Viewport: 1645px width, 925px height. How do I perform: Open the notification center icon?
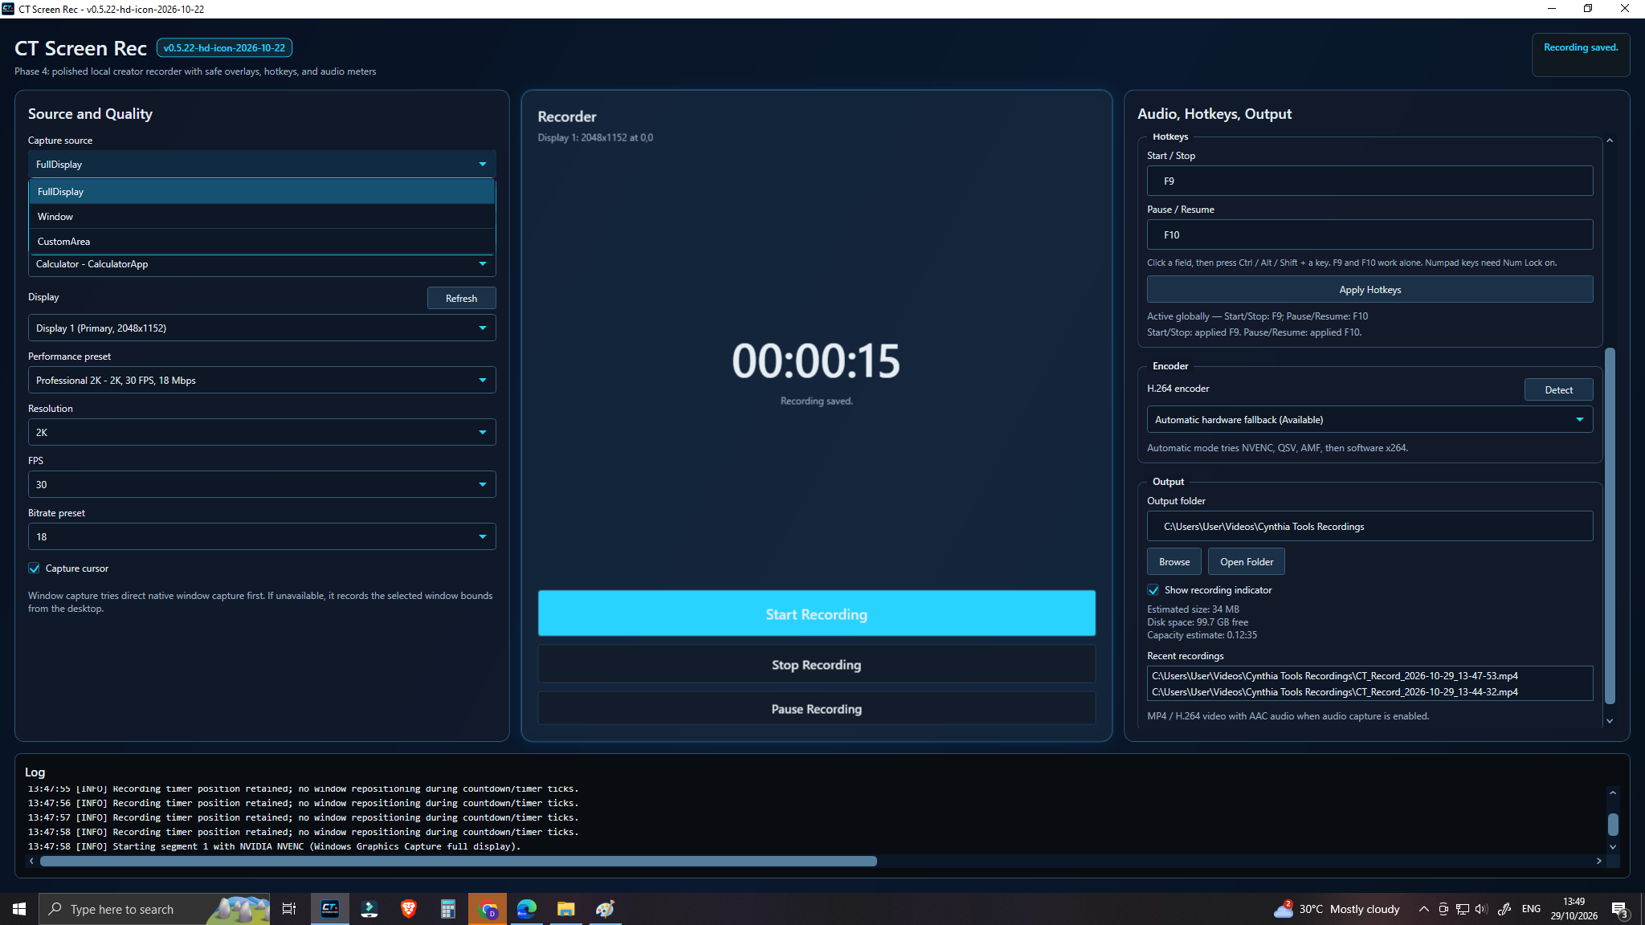(1620, 909)
